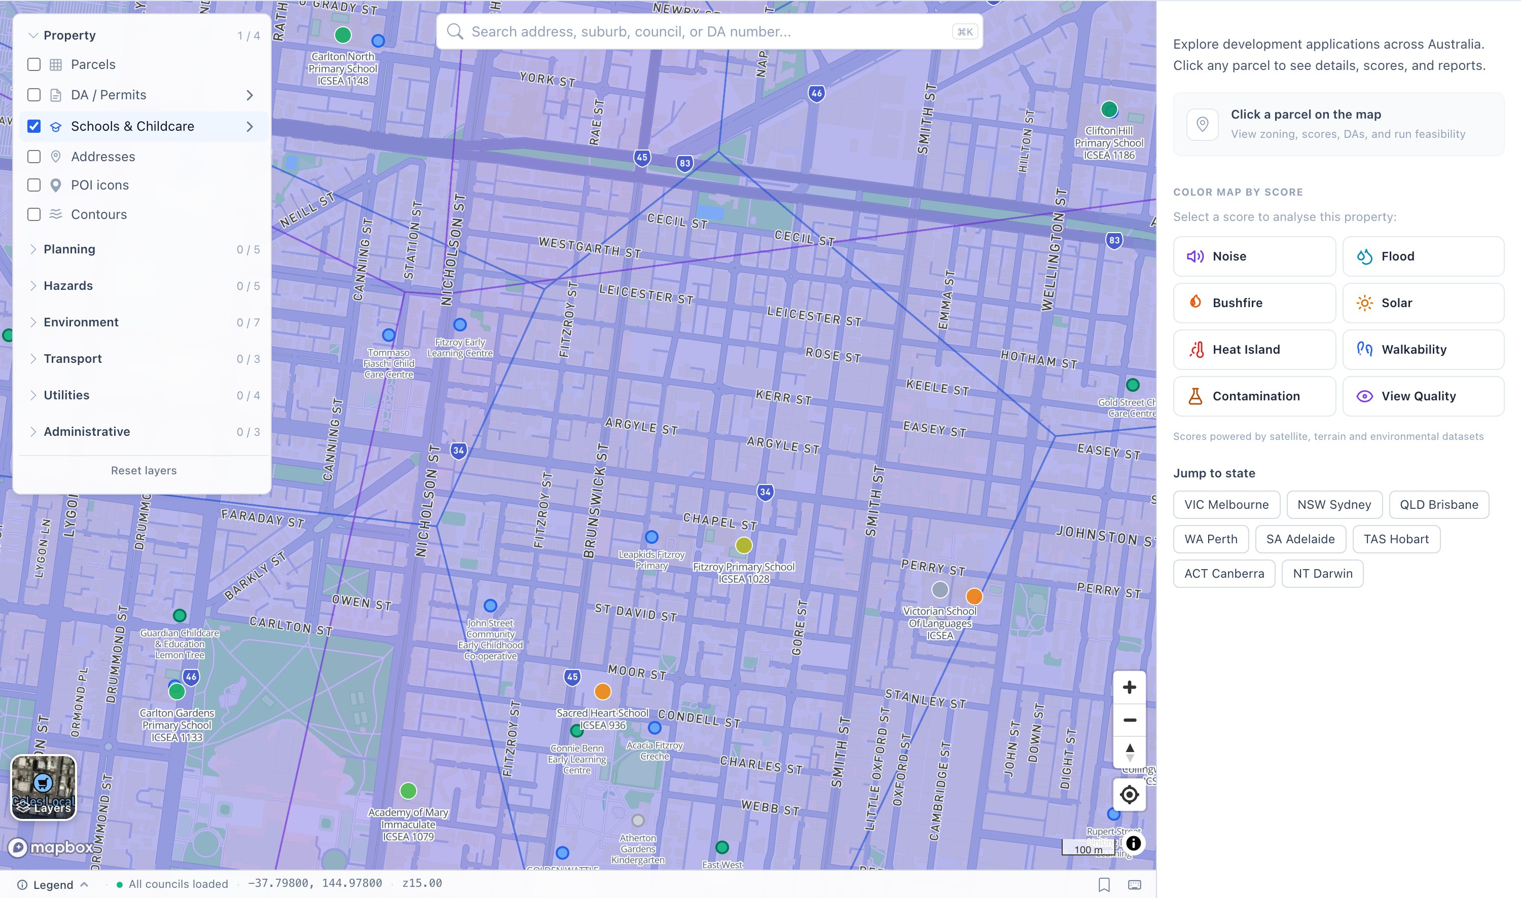
Task: Click the Carlton North Primary School marker
Action: point(343,34)
